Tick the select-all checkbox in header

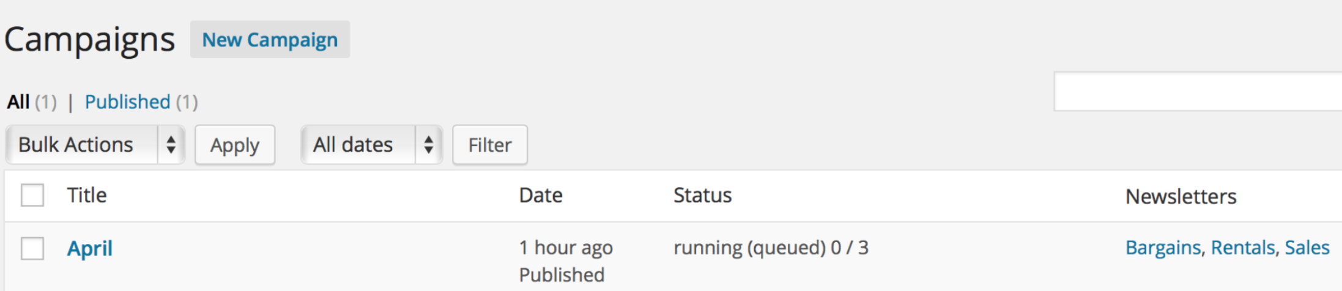tap(32, 196)
